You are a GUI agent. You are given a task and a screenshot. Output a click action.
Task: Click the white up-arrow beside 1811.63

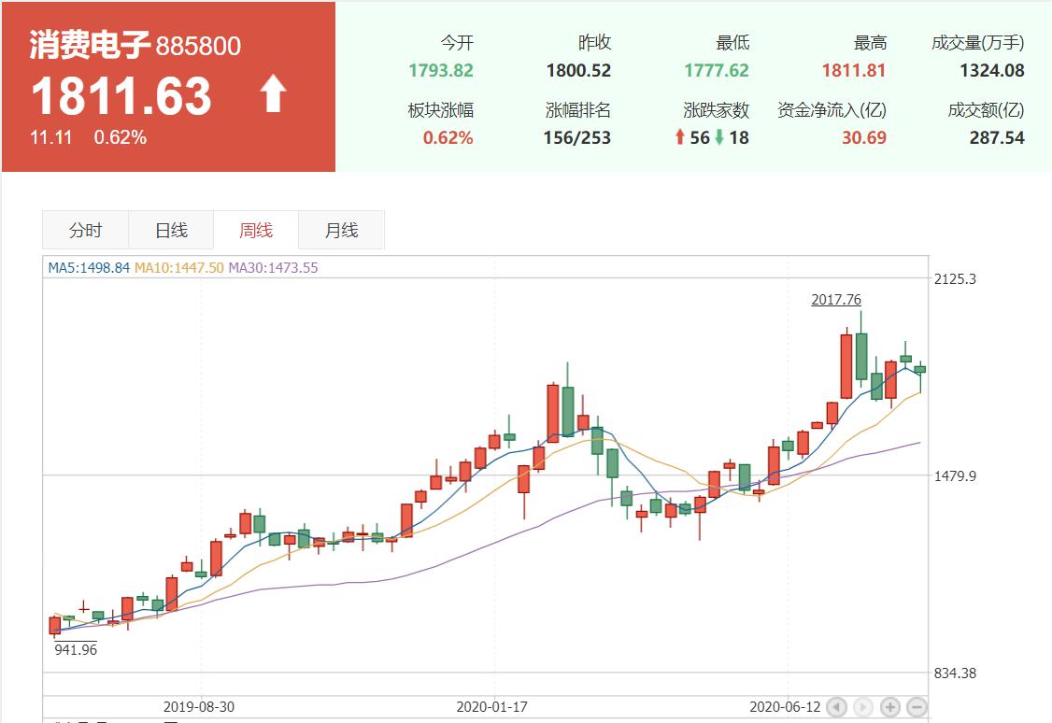tap(273, 93)
